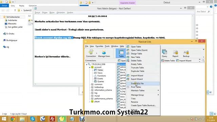Select the Table toolbar button
217x122 pixels.
(x=121, y=53)
